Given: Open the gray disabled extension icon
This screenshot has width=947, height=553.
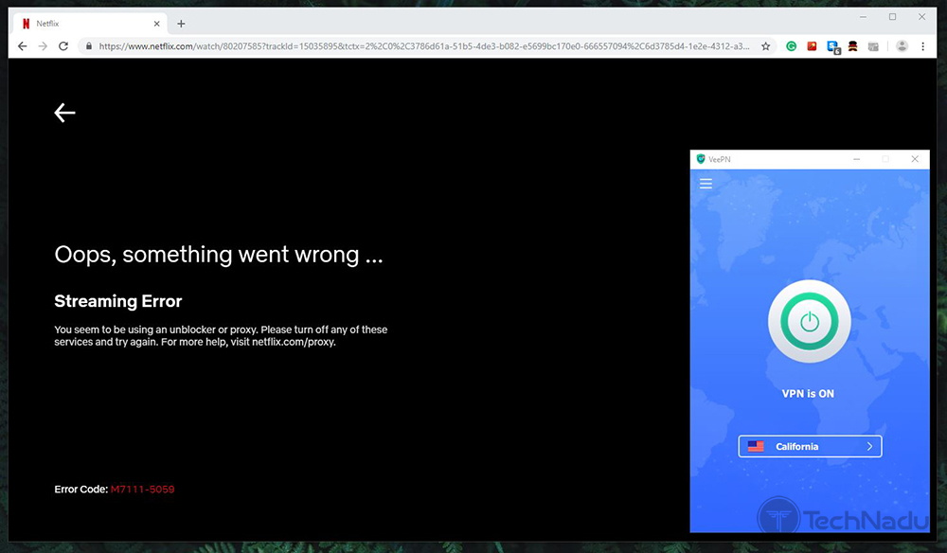Looking at the screenshot, I should pos(873,45).
